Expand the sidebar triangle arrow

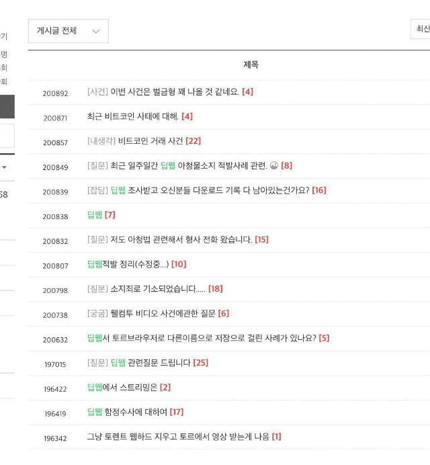coord(4,167)
